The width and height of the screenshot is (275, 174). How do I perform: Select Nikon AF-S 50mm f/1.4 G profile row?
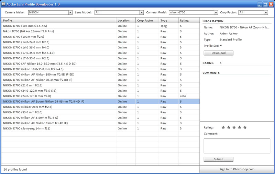[x=100, y=118]
